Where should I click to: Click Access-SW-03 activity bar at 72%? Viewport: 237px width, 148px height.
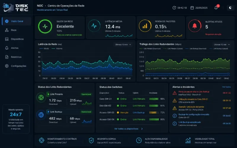coord(154,112)
